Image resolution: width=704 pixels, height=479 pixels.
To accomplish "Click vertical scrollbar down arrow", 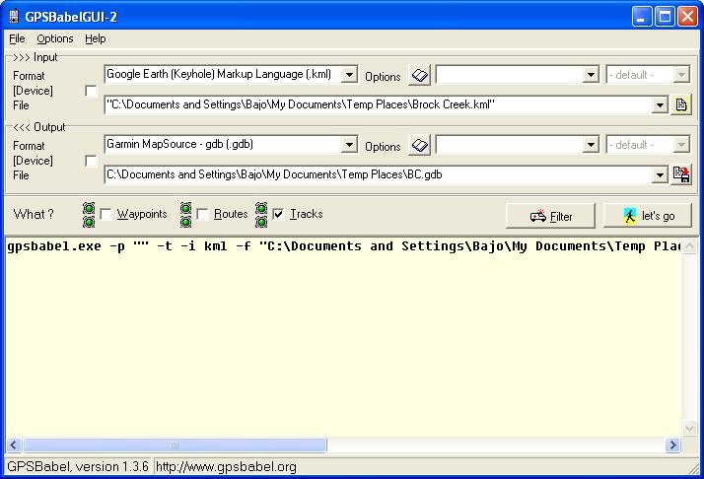I will pos(689,429).
